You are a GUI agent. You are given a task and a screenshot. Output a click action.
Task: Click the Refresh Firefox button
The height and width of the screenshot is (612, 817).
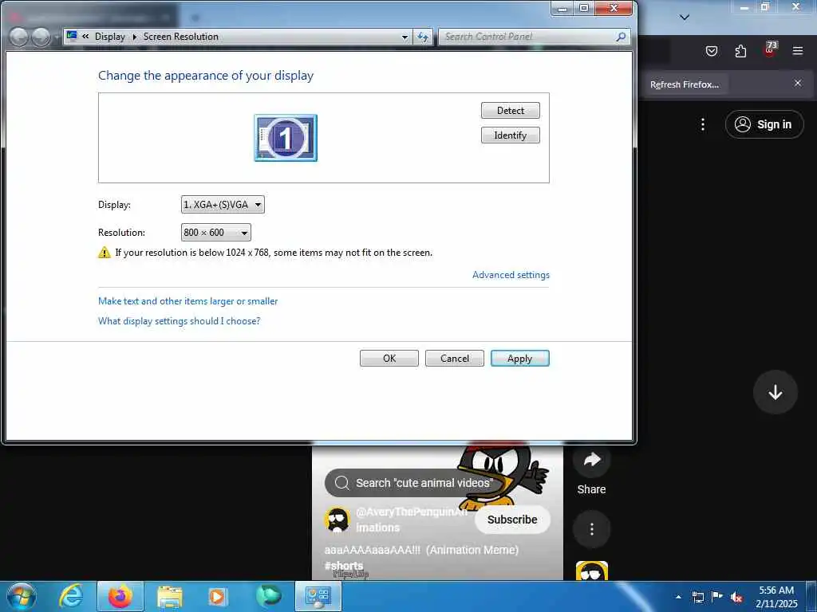(684, 84)
